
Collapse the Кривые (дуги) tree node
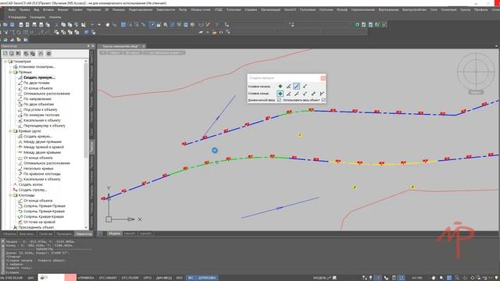point(10,131)
